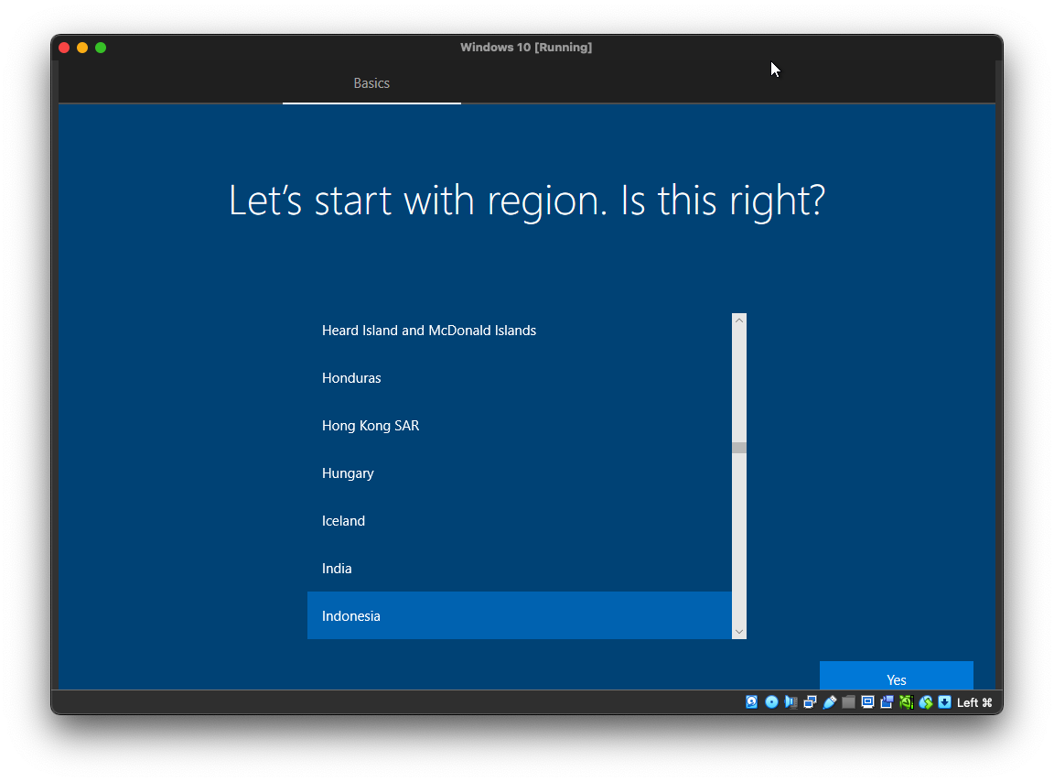
Task: Click the region list scroll-down arrow
Action: click(739, 632)
